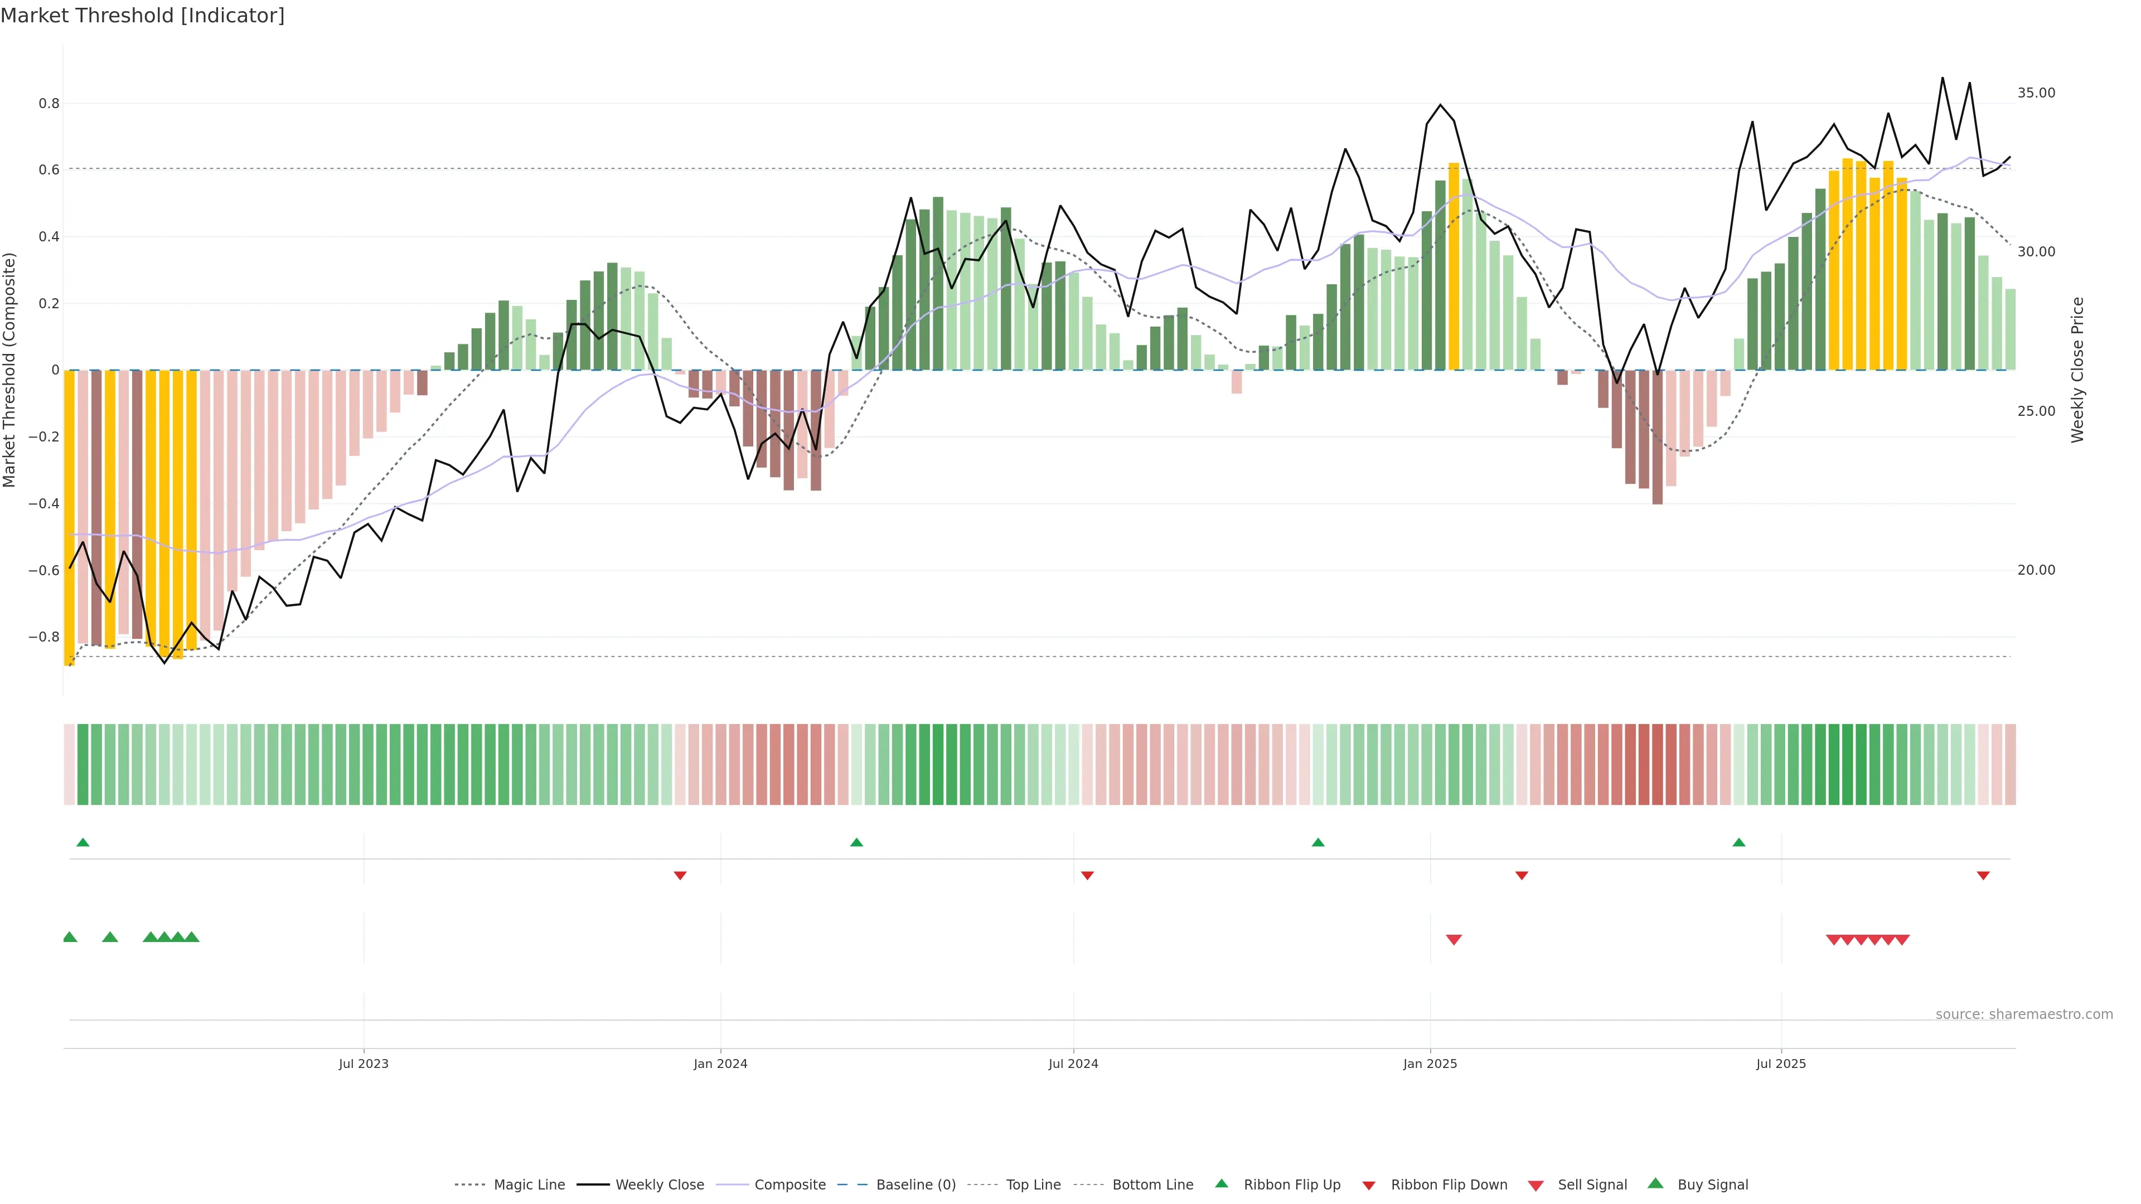Screen dimensions: 2141x1204
Task: Click the Jul 2024 x-axis label
Action: tap(1073, 1064)
